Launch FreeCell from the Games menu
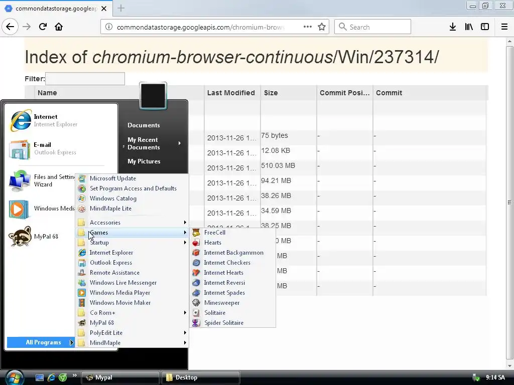The width and height of the screenshot is (514, 385). point(233,233)
